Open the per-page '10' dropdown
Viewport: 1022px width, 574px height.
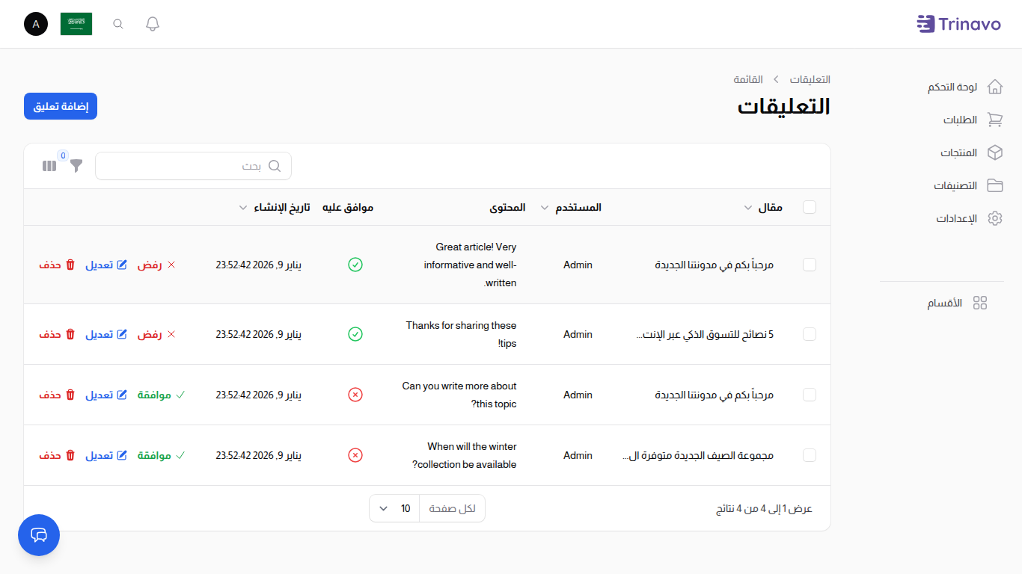pyautogui.click(x=394, y=508)
